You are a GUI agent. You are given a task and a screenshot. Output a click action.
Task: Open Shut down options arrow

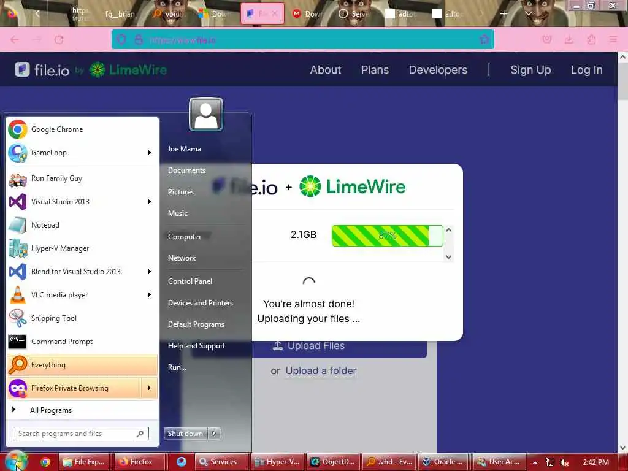[x=214, y=434]
